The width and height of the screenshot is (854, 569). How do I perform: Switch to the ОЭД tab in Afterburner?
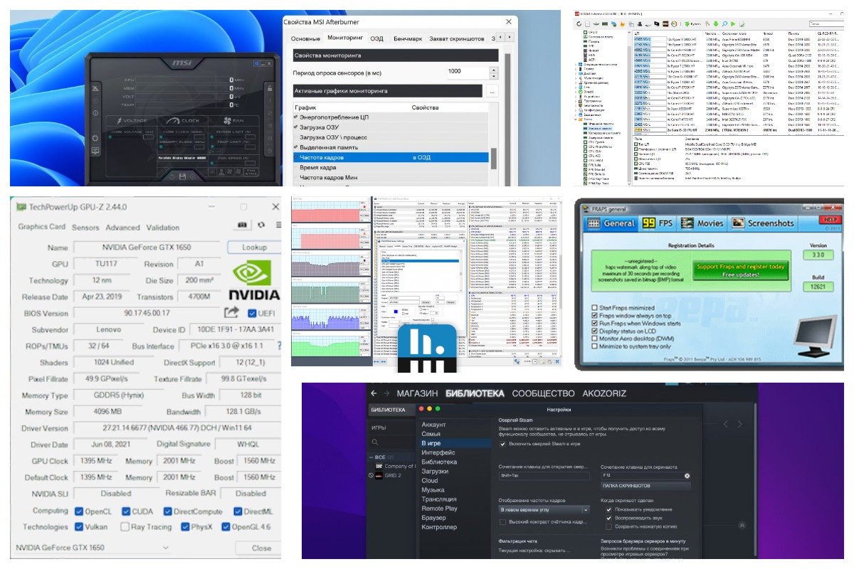377,38
